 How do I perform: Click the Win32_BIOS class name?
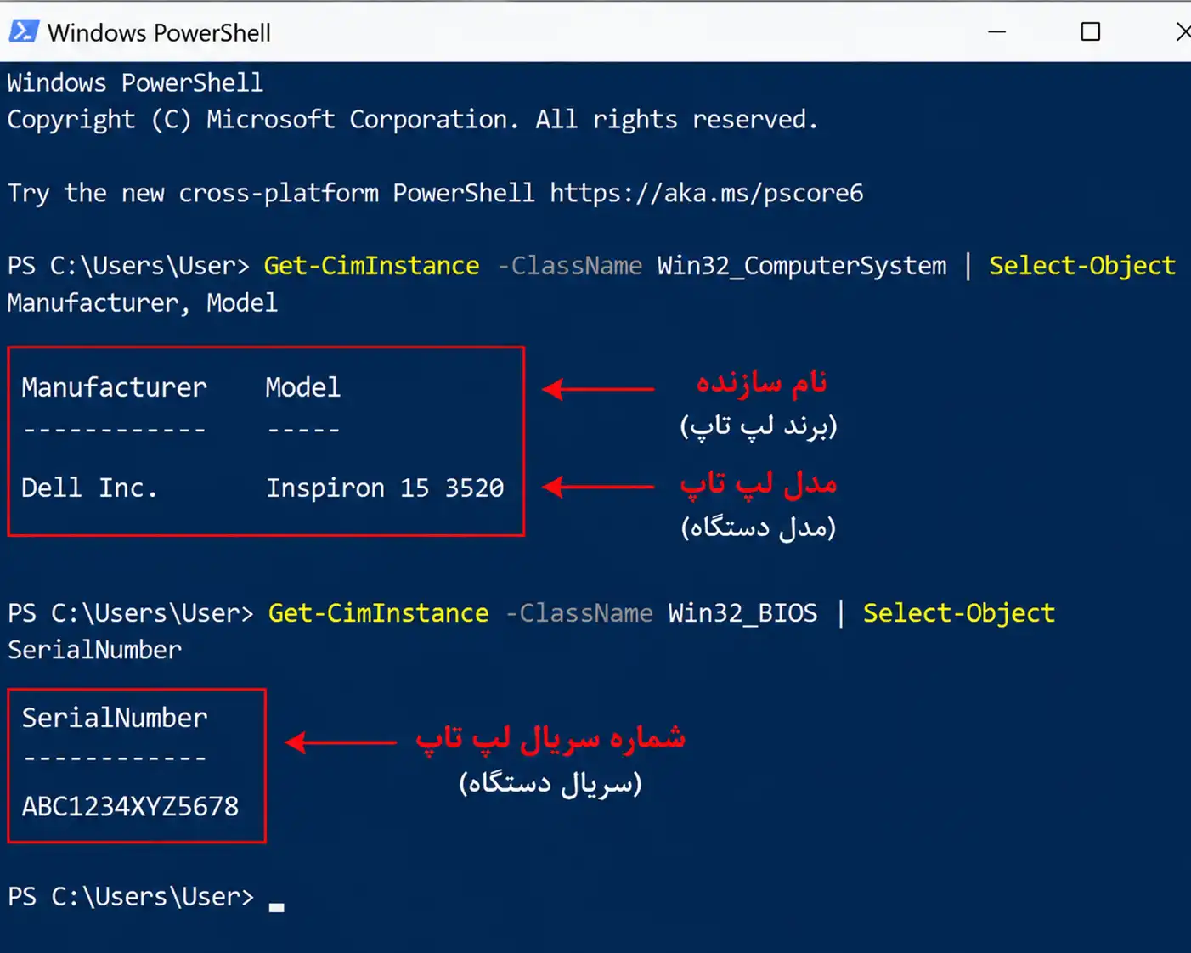click(x=742, y=613)
